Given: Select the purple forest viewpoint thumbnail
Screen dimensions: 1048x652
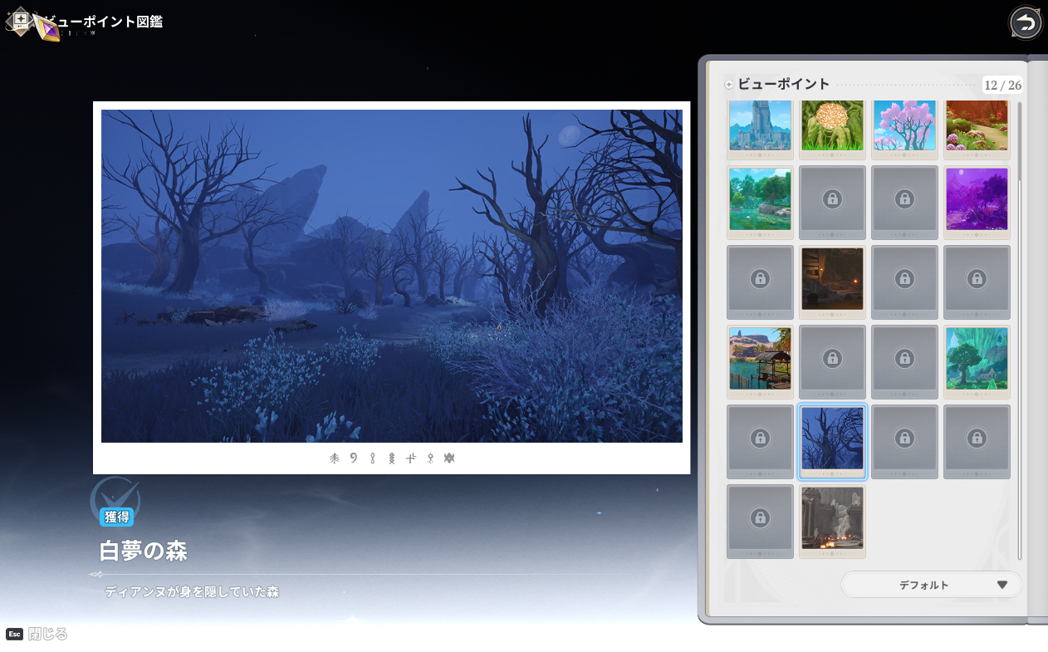Looking at the screenshot, I should click(977, 199).
